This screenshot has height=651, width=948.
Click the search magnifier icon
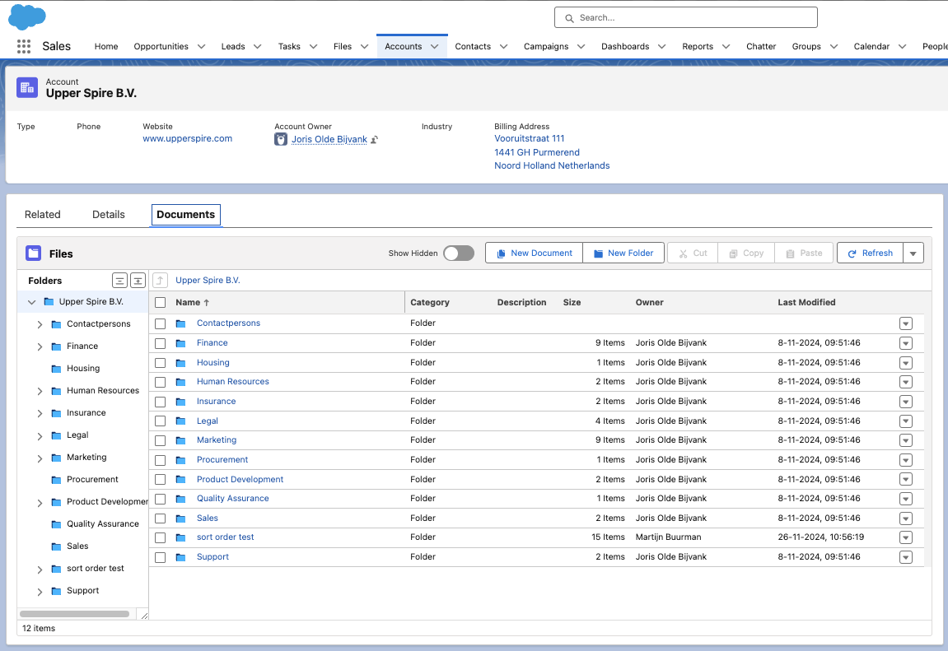click(x=569, y=18)
